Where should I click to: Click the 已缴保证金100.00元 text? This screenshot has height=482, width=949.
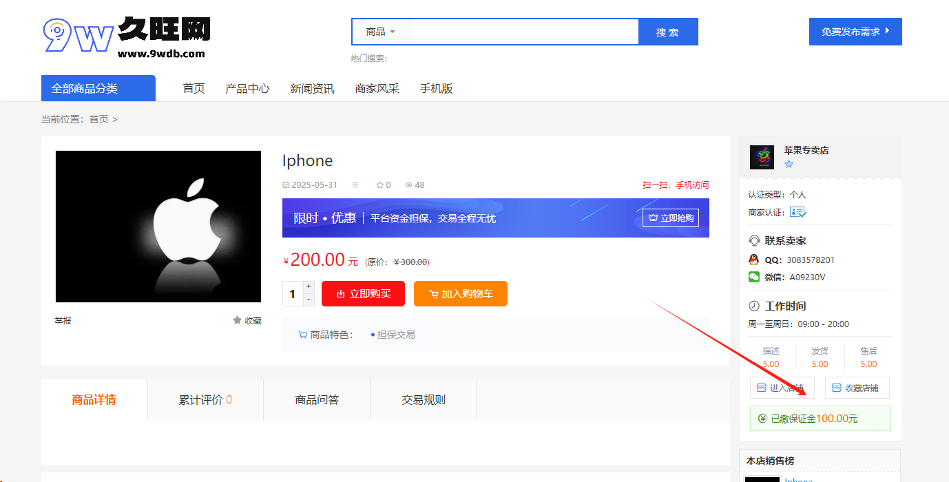point(814,419)
